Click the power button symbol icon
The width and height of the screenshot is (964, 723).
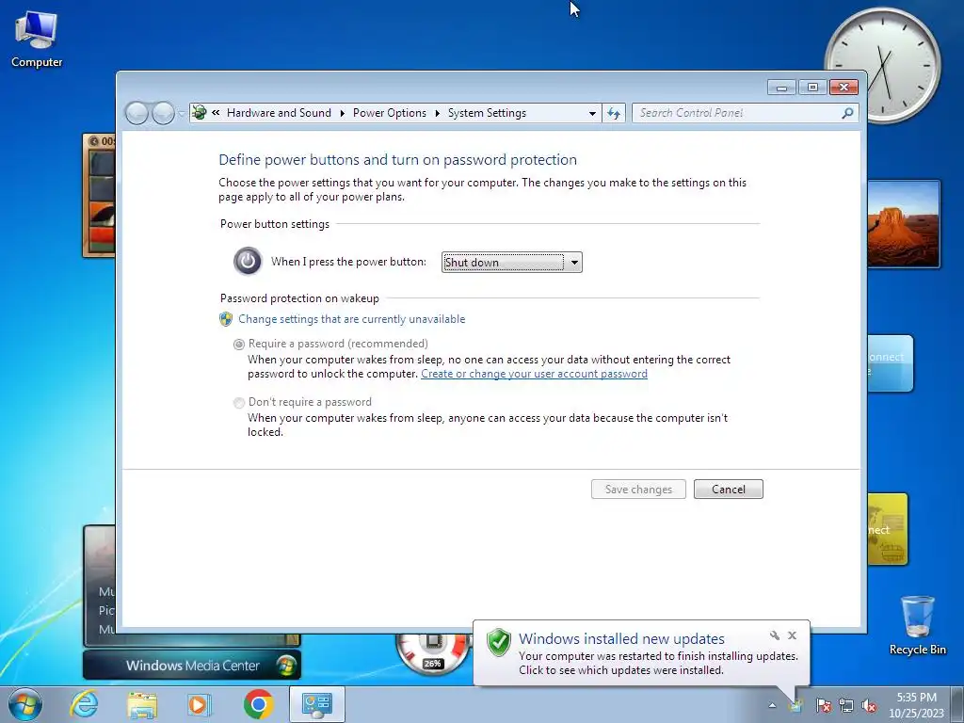[x=248, y=262]
